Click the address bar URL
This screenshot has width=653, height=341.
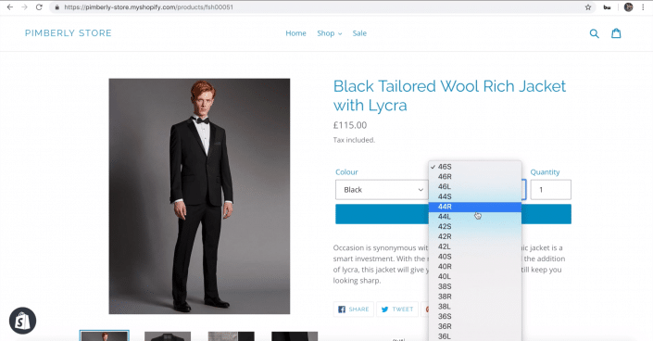coord(149,7)
